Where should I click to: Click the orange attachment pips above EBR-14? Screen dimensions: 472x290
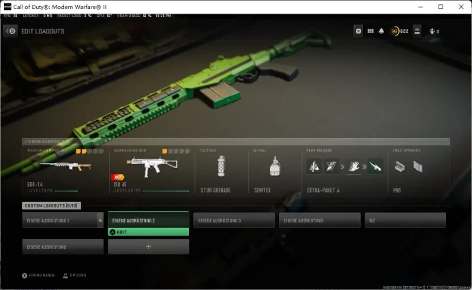90,151
